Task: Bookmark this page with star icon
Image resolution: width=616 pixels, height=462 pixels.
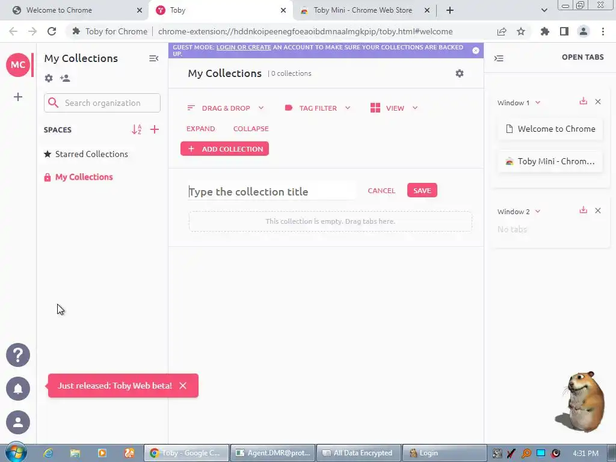Action: pos(521,31)
